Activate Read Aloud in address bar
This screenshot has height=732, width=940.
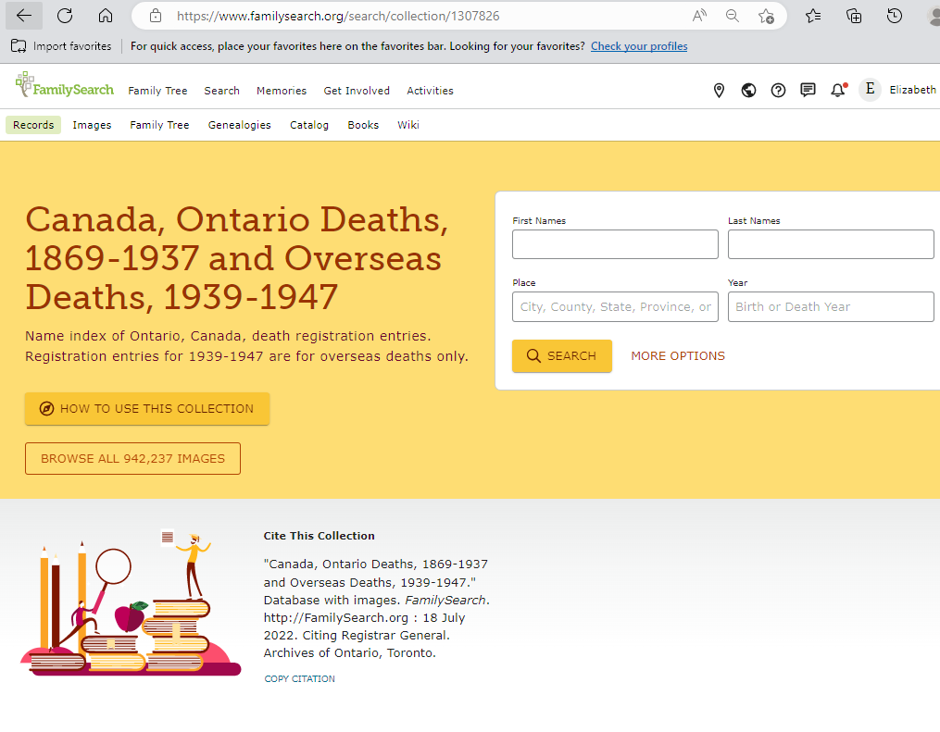(x=699, y=16)
